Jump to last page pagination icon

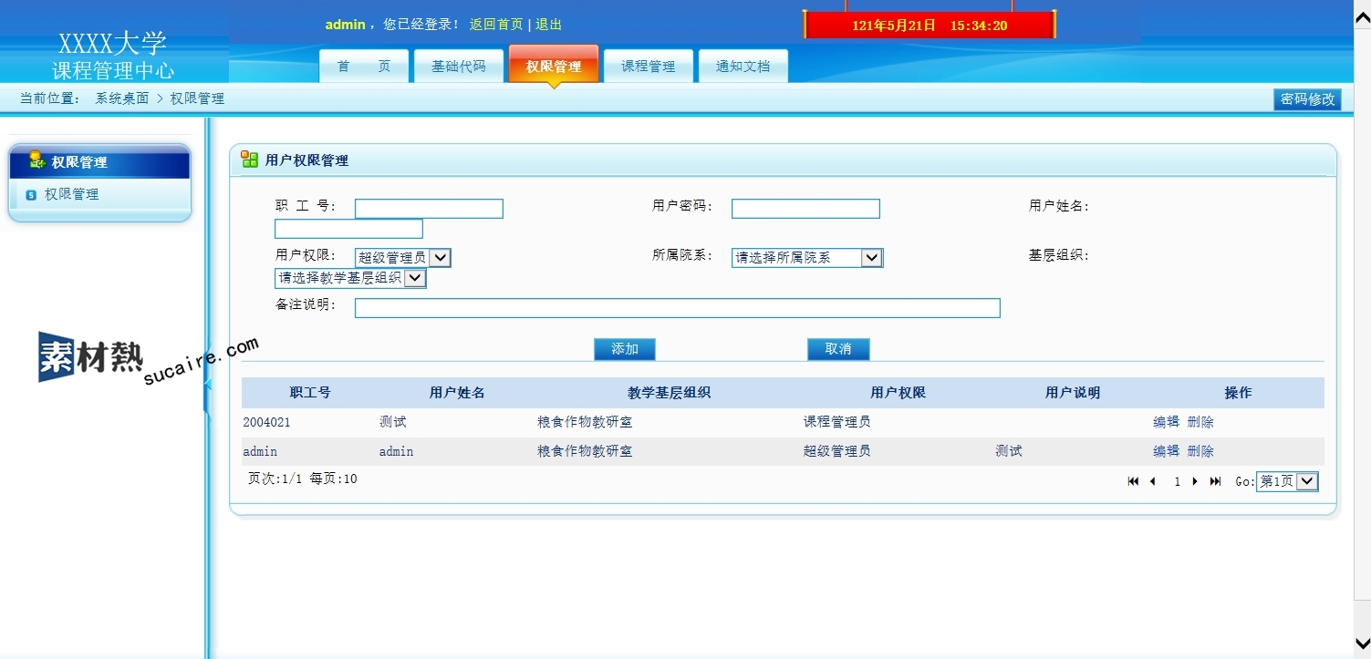click(x=1215, y=481)
